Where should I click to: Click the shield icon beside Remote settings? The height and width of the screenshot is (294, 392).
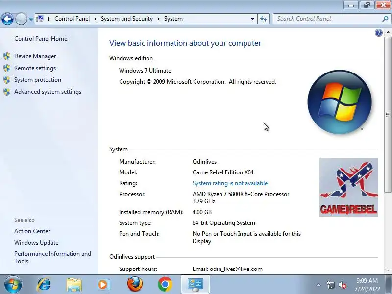7,68
